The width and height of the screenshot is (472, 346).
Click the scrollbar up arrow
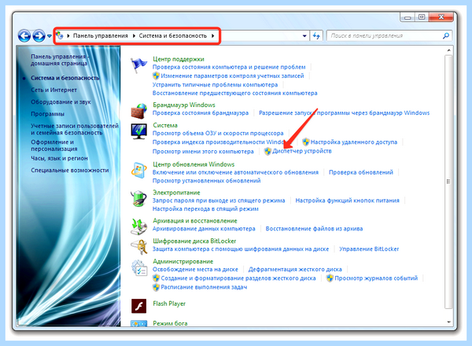[448, 50]
